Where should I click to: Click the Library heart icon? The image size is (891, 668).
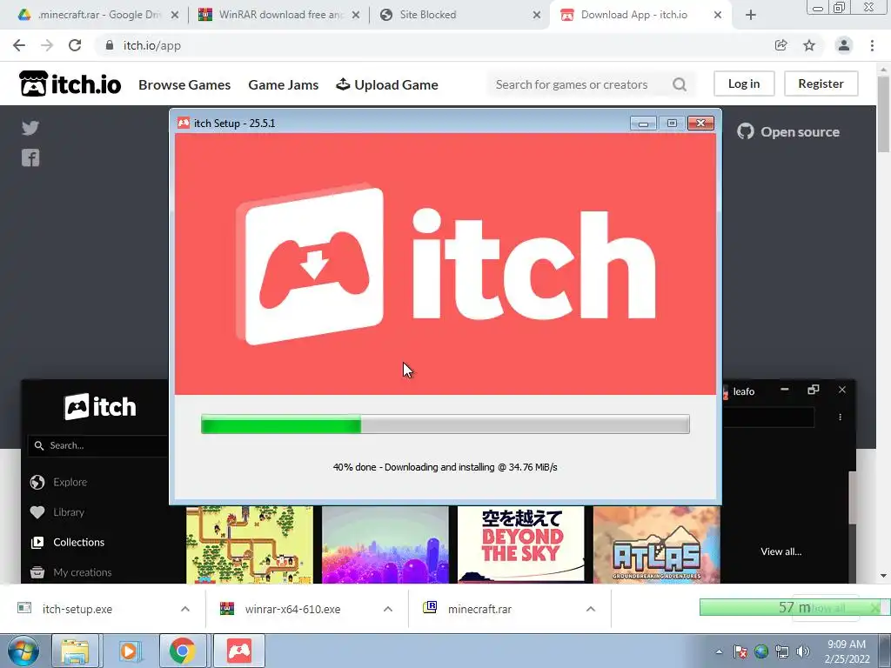click(37, 512)
